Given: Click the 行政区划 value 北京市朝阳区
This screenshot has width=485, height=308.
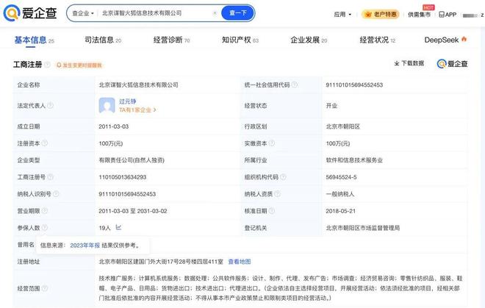Looking at the screenshot, I should click(x=342, y=126).
